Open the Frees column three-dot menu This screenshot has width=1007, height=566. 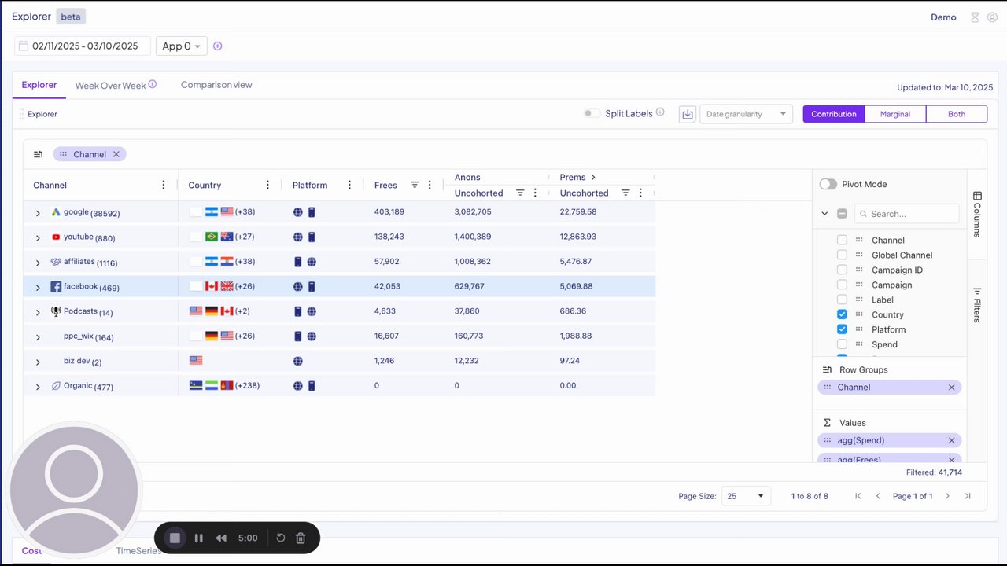coord(430,185)
